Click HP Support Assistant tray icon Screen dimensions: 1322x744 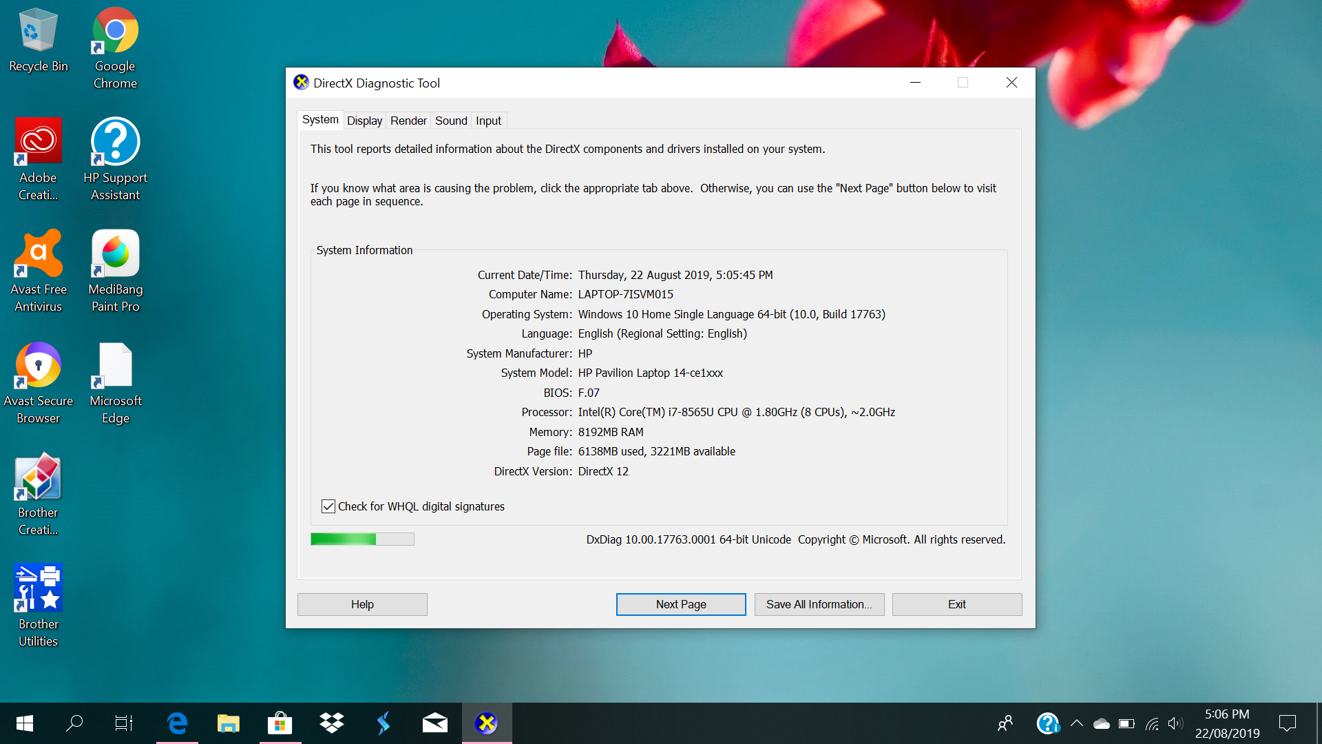tap(1048, 723)
